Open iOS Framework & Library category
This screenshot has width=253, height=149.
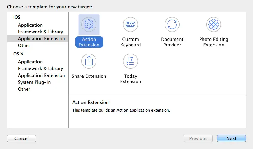41,32
